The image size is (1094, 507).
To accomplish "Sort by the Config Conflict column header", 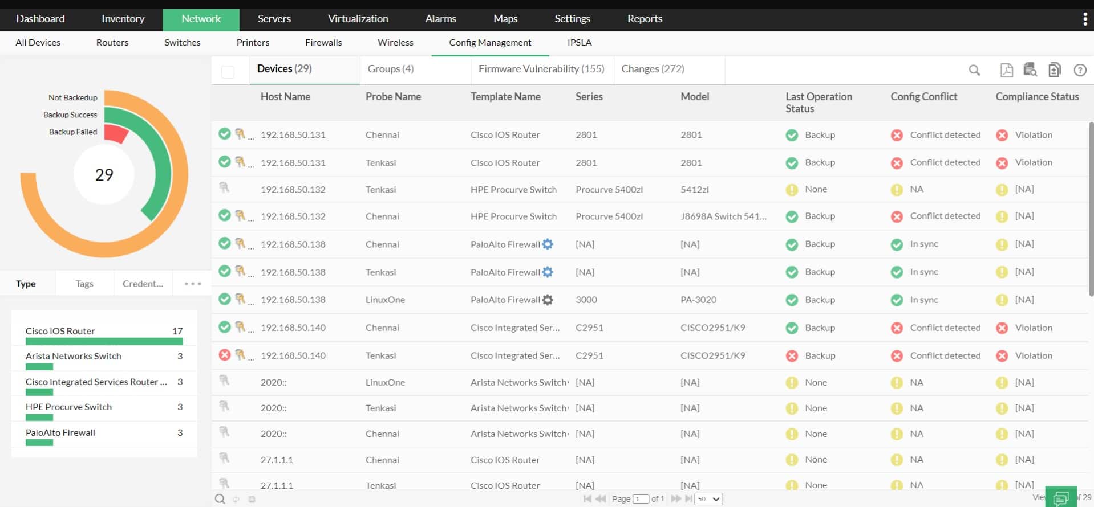I will tap(923, 97).
